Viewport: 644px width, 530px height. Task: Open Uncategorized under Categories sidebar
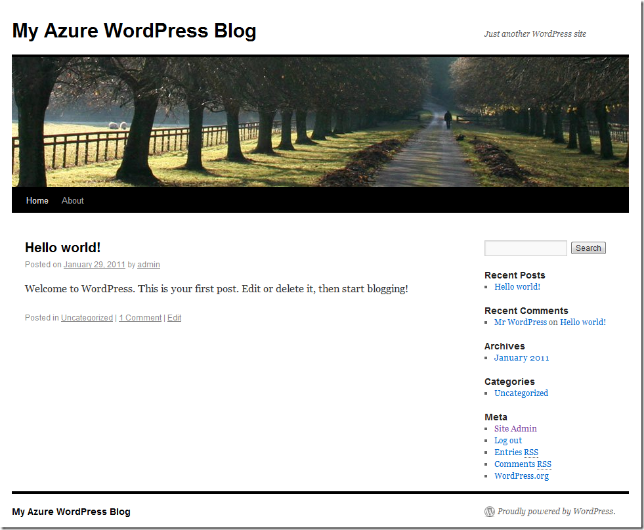point(521,393)
